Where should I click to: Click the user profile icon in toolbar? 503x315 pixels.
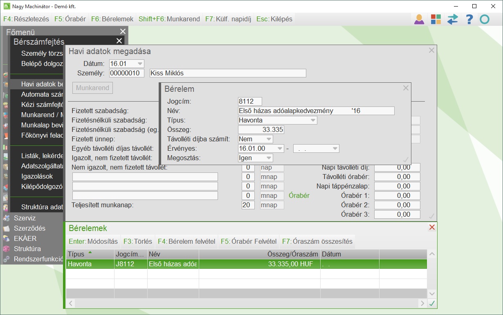coord(419,19)
